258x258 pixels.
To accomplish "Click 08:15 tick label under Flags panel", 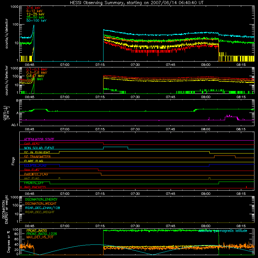I will 241,194.
